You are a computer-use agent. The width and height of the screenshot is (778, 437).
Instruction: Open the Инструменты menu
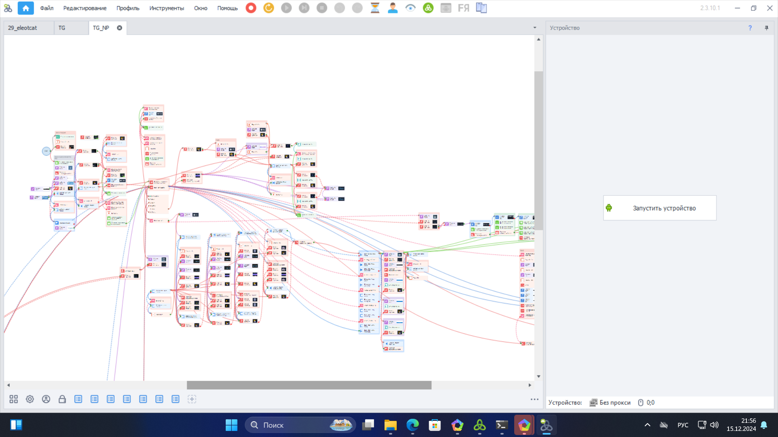[167, 8]
